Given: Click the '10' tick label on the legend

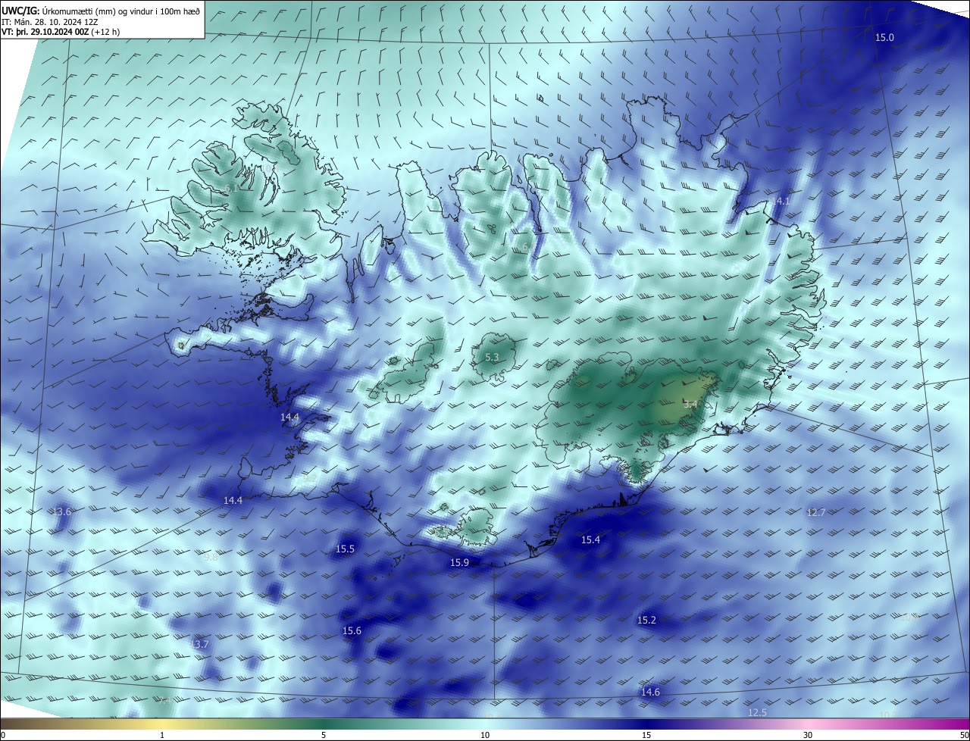Looking at the screenshot, I should 485,736.
